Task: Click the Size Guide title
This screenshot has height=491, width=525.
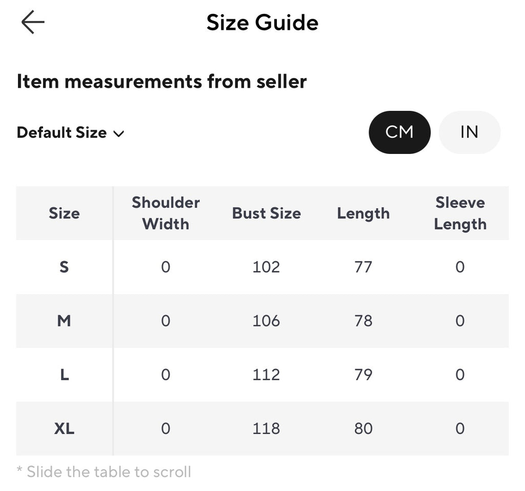Action: pyautogui.click(x=262, y=23)
